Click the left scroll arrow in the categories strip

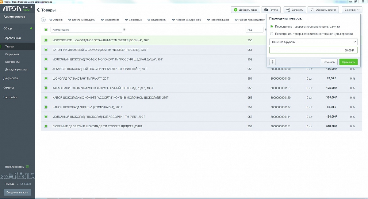43,20
